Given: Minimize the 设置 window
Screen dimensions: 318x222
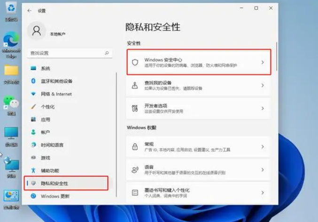Looking at the screenshot, I should [x=241, y=8].
